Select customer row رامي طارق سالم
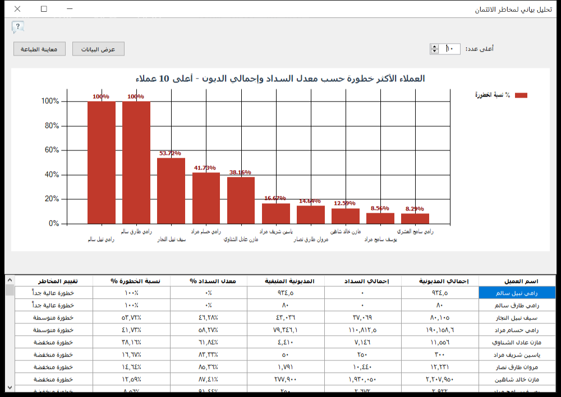The height and width of the screenshot is (397, 561). [x=286, y=305]
